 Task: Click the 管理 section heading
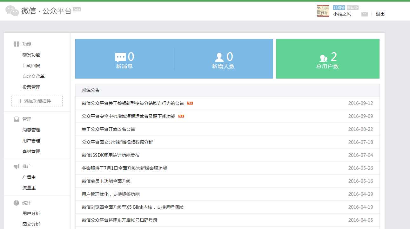(27, 119)
